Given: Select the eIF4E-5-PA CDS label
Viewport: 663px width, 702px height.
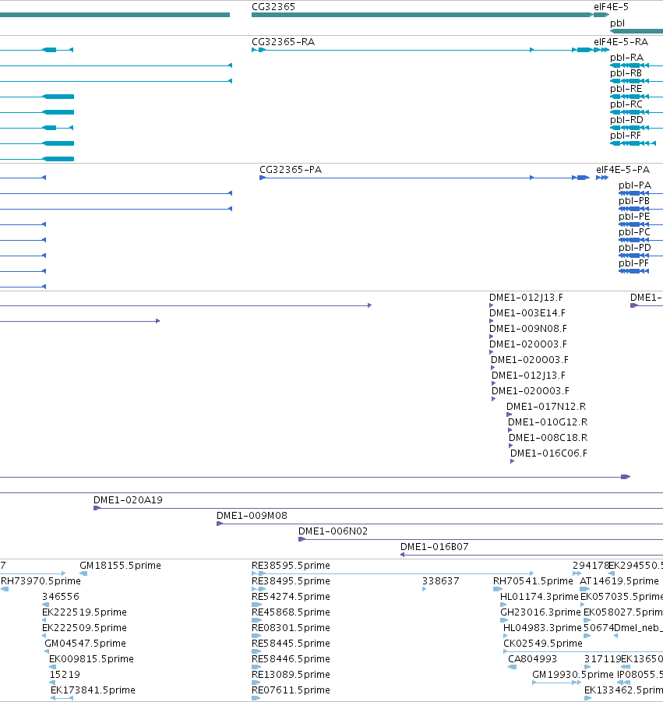Looking at the screenshot, I should tap(622, 170).
